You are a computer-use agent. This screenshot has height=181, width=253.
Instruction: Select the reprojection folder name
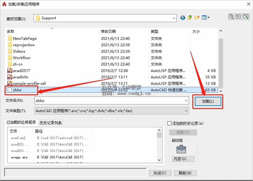24,45
